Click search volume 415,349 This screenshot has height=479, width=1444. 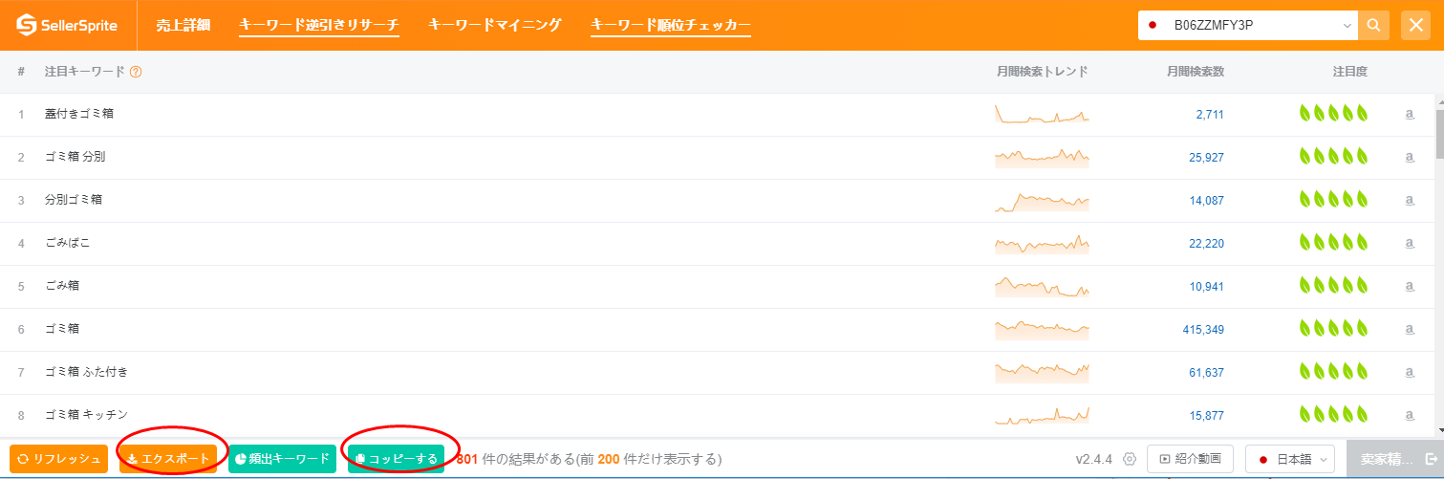[x=1204, y=329]
